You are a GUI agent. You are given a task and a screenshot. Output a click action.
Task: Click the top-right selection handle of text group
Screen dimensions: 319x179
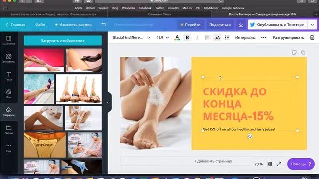(297, 77)
